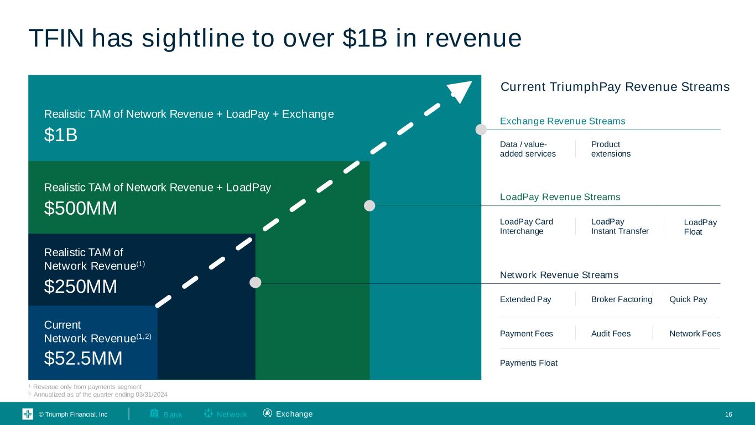
Task: Click the LoadPay Revenue Streams heading
Action: click(x=560, y=197)
